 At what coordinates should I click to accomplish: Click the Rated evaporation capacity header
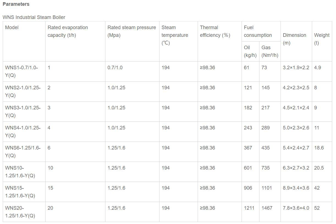[x=68, y=31]
